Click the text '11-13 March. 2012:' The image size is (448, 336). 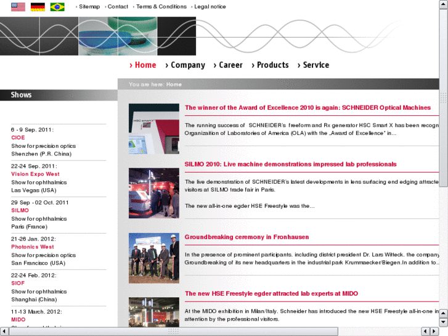click(x=36, y=312)
